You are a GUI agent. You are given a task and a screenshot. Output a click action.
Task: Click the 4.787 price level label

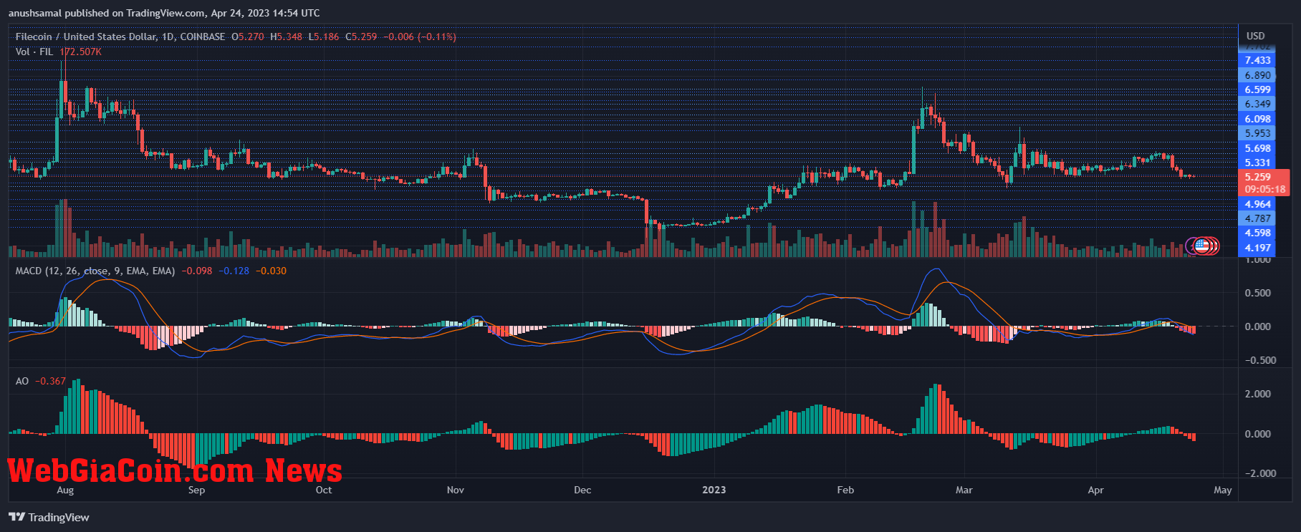[1257, 218]
